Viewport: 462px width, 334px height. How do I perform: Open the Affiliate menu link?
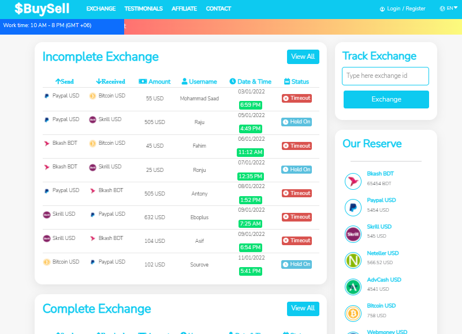tap(184, 9)
